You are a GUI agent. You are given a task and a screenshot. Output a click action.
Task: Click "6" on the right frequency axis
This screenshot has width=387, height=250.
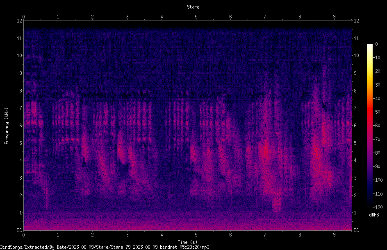click(x=355, y=125)
